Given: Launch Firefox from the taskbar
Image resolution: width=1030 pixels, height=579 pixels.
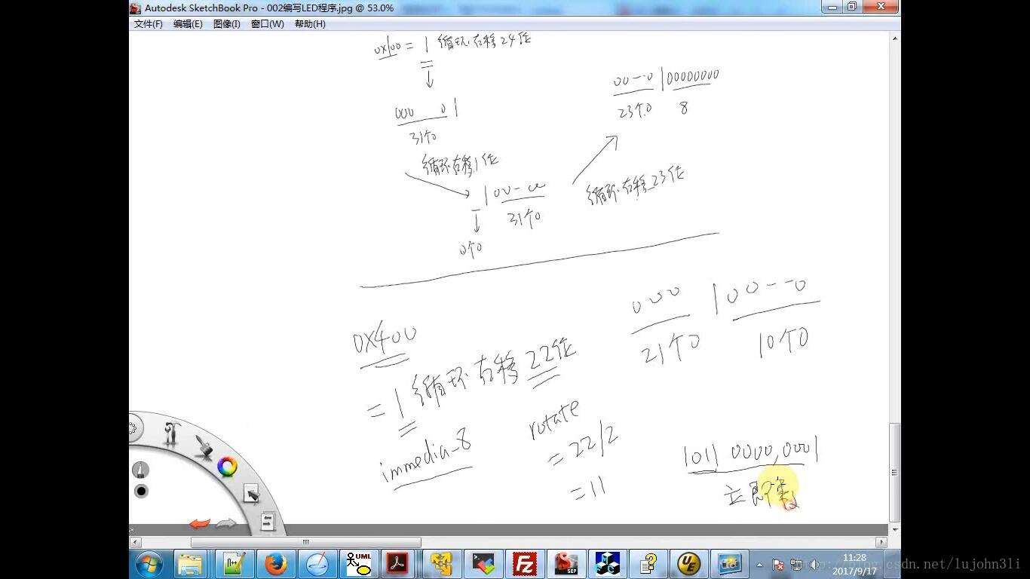Looking at the screenshot, I should click(275, 564).
